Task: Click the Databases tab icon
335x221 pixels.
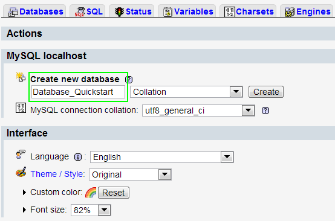Action: pyautogui.click(x=13, y=12)
